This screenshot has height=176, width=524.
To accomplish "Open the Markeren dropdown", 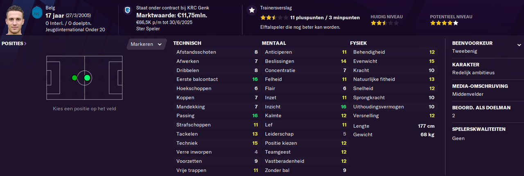I will 147,44.
